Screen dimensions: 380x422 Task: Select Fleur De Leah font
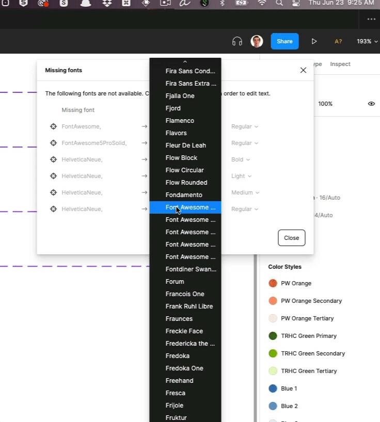185,145
